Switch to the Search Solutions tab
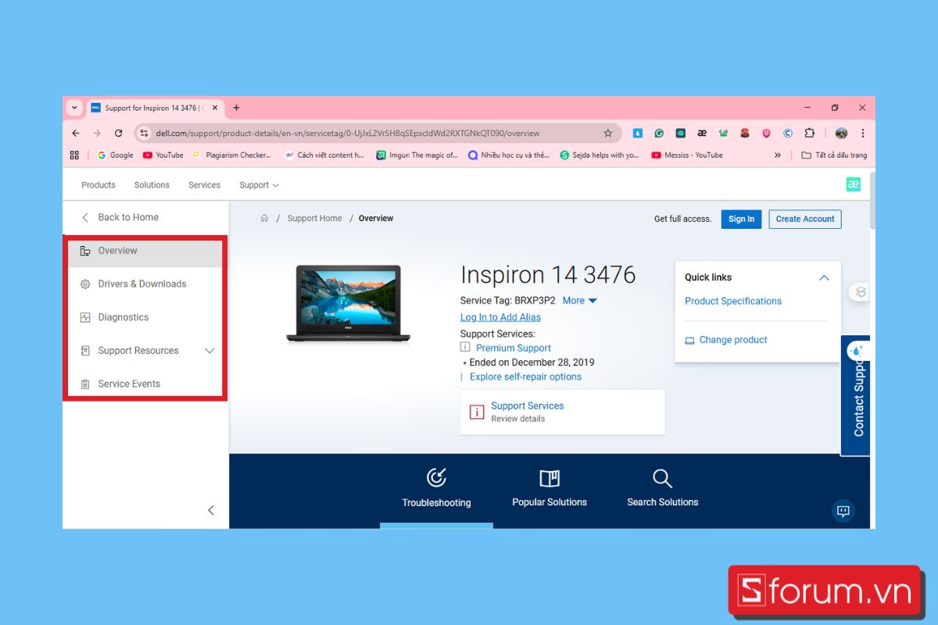The image size is (938, 625). pos(663,488)
